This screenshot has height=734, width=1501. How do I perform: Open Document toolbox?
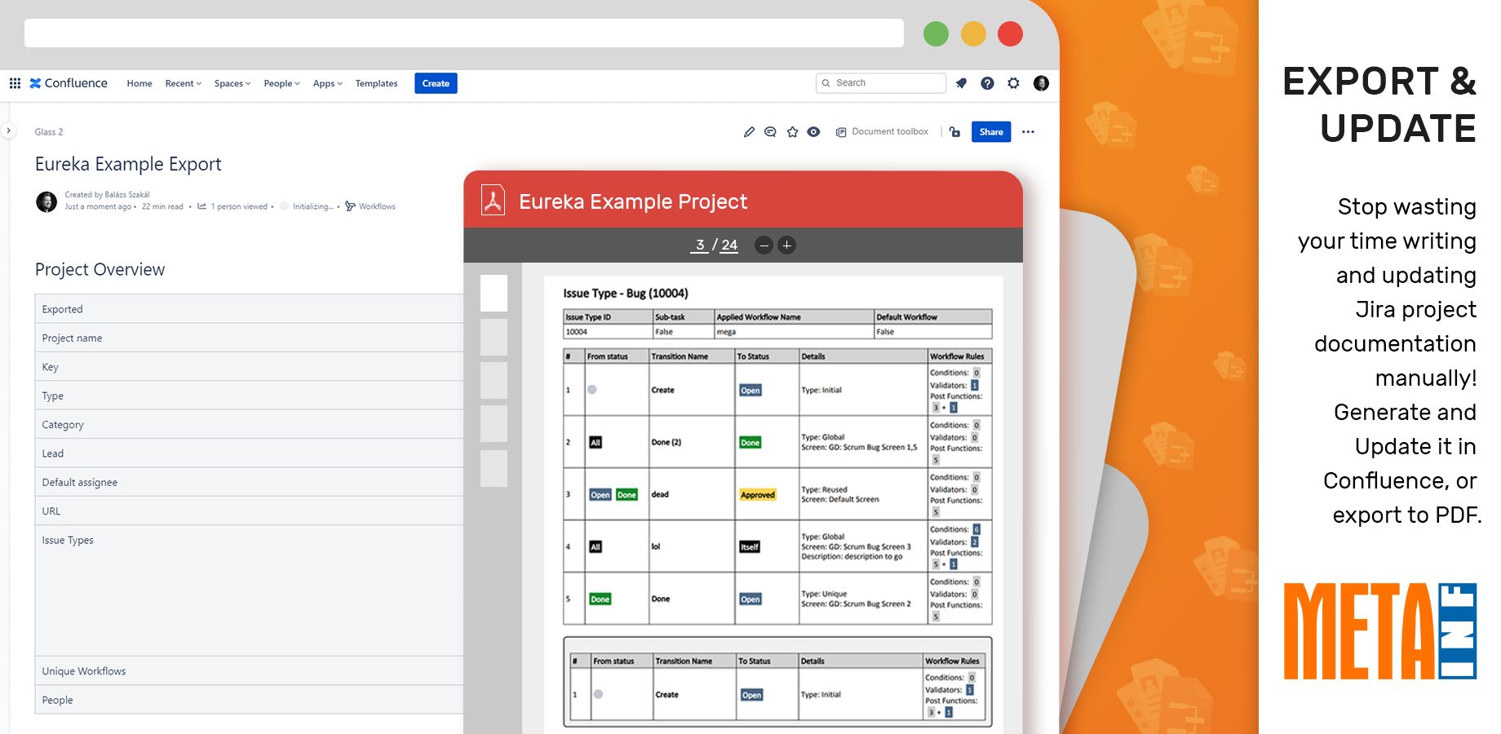point(882,132)
